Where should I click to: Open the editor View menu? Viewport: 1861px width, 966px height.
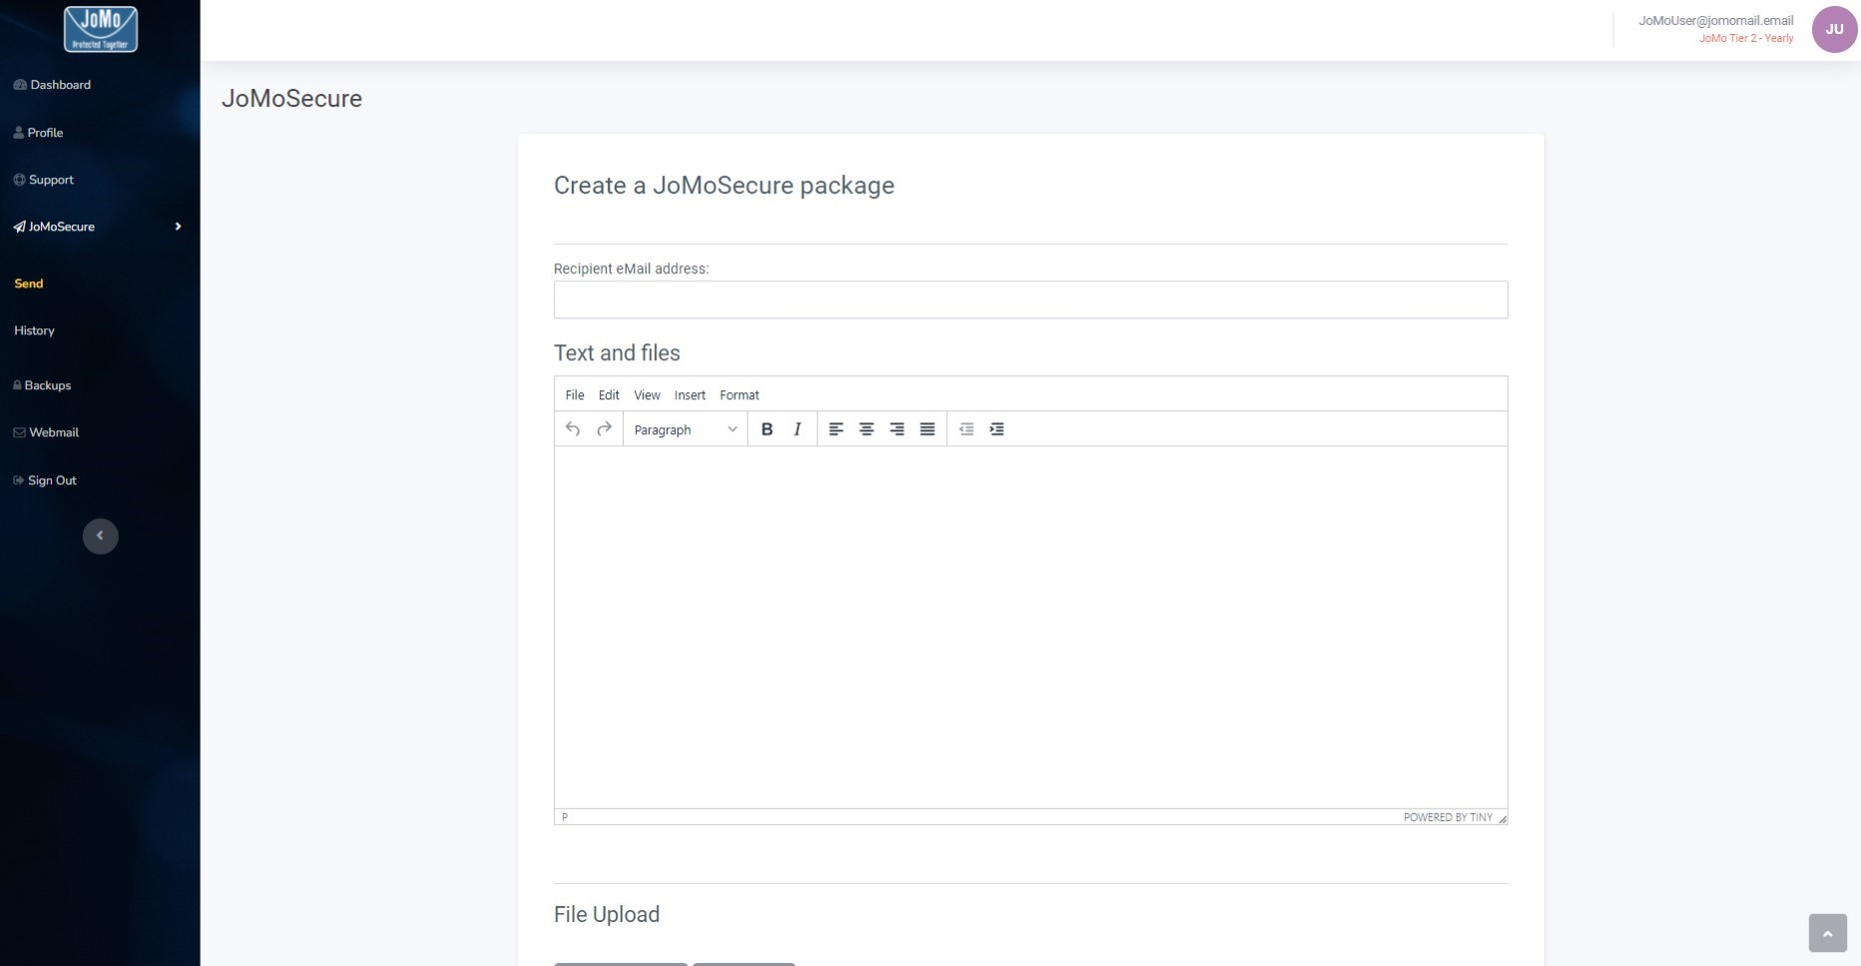pos(647,395)
